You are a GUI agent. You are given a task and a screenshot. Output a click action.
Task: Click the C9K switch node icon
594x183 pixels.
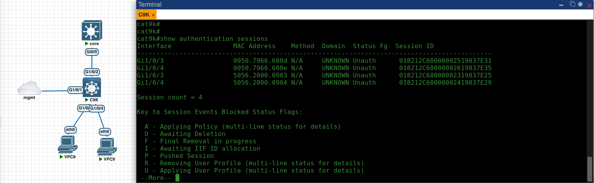[91, 87]
